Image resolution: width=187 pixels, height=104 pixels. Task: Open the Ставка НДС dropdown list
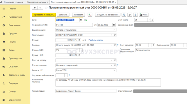pos(81,50)
